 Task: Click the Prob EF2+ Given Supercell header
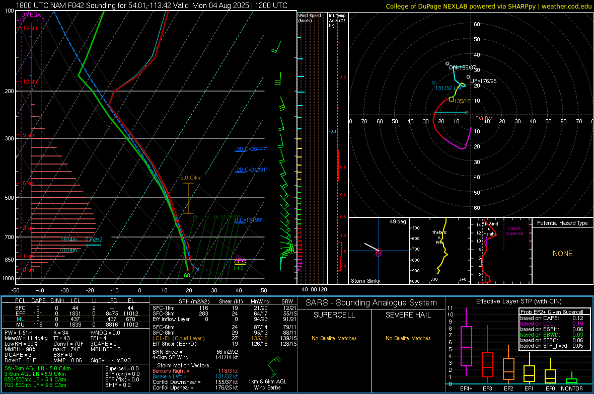tap(552, 312)
